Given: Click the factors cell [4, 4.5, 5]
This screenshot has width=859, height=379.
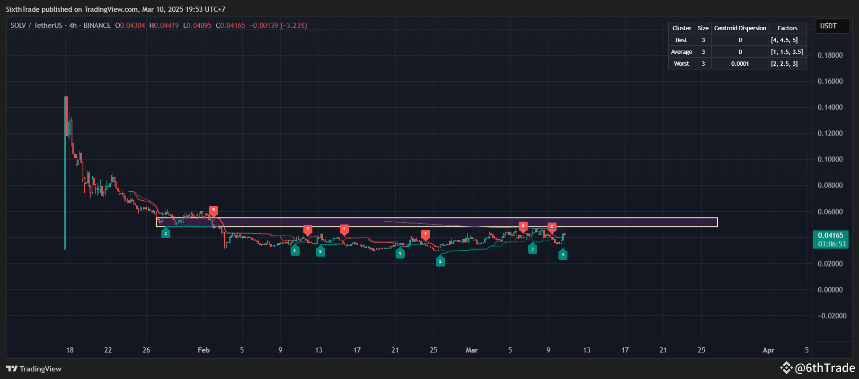Looking at the screenshot, I should click(x=784, y=40).
